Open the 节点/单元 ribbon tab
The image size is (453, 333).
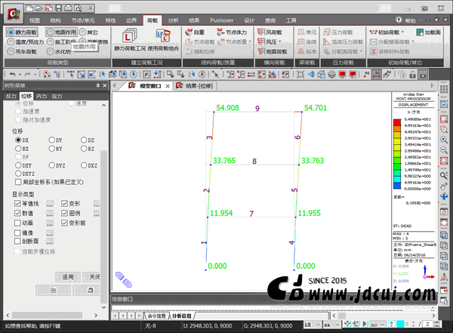pos(83,20)
